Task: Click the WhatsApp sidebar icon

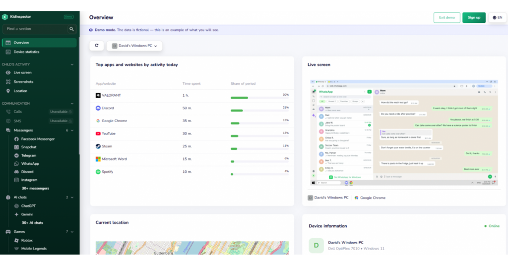Action: [16, 164]
